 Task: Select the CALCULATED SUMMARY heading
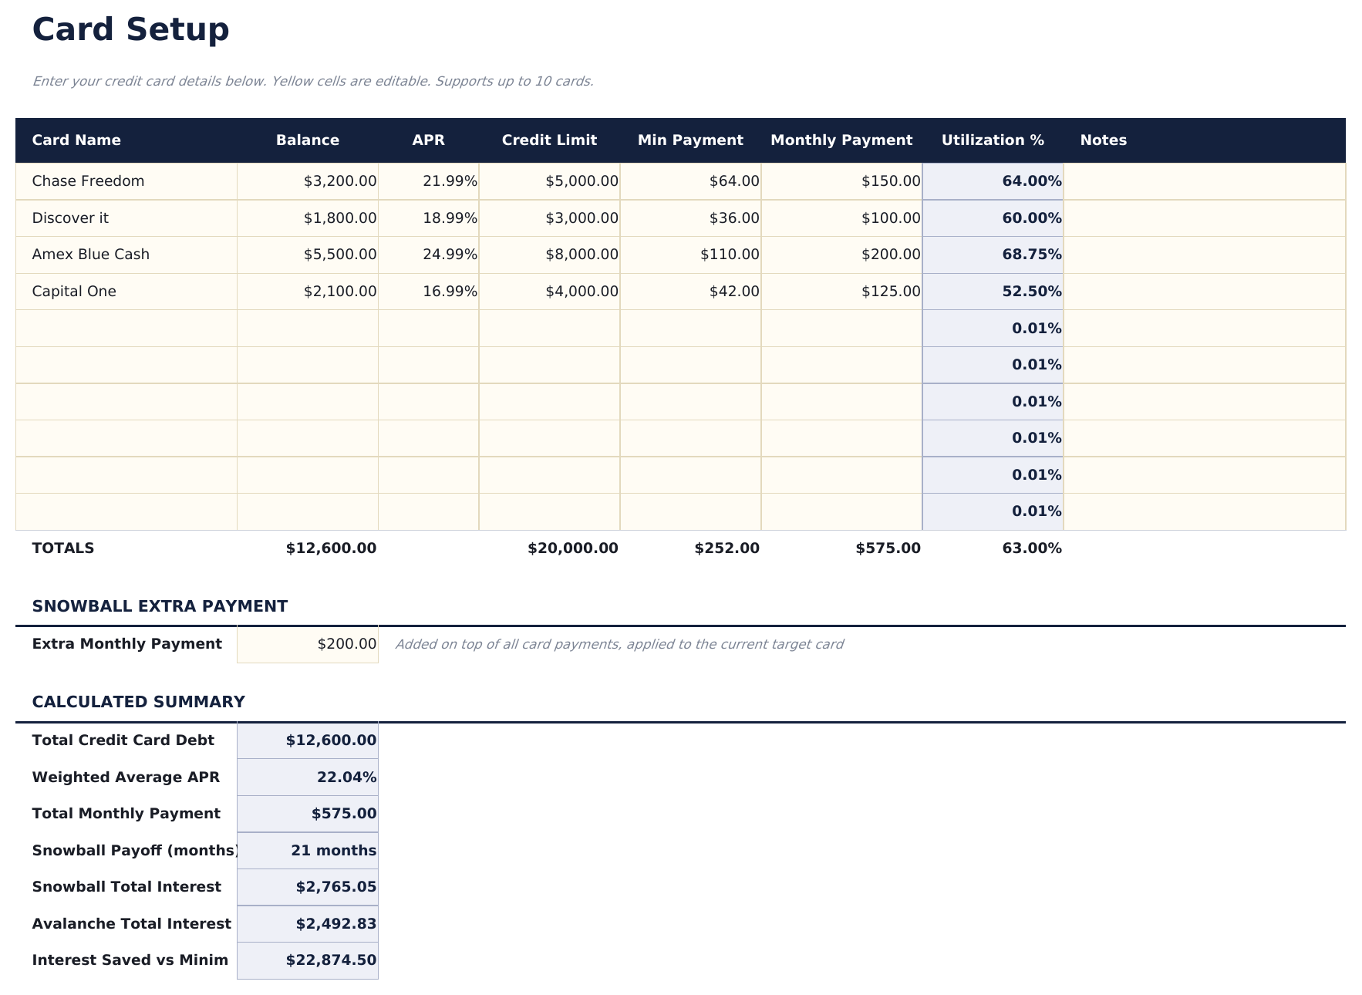pos(138,702)
